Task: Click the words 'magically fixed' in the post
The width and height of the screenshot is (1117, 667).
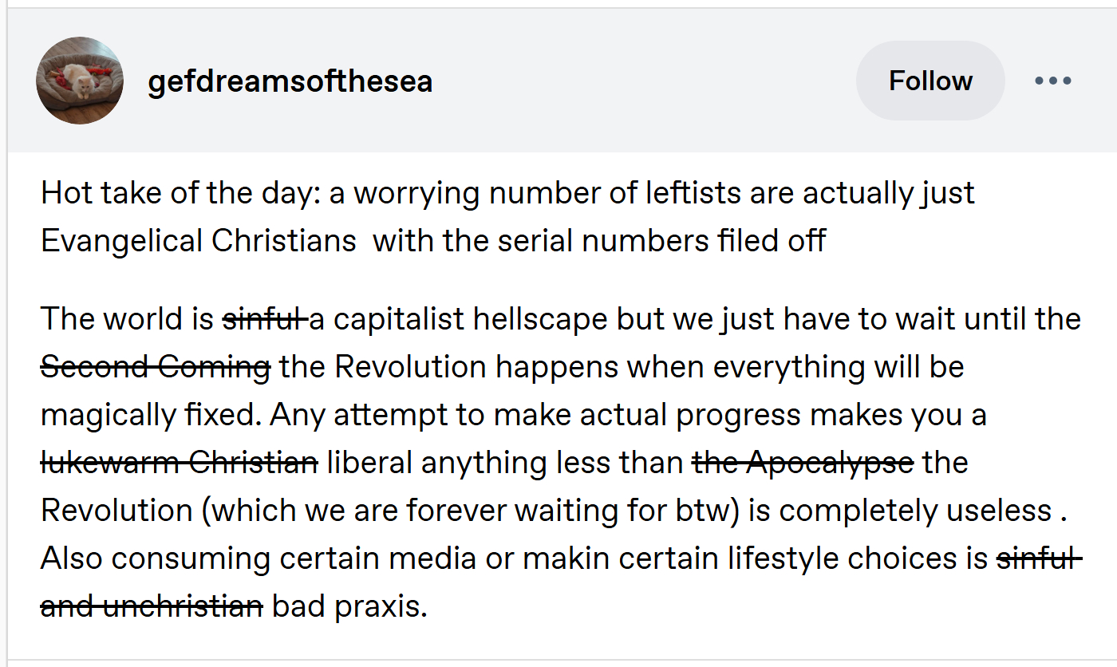Action: click(150, 415)
